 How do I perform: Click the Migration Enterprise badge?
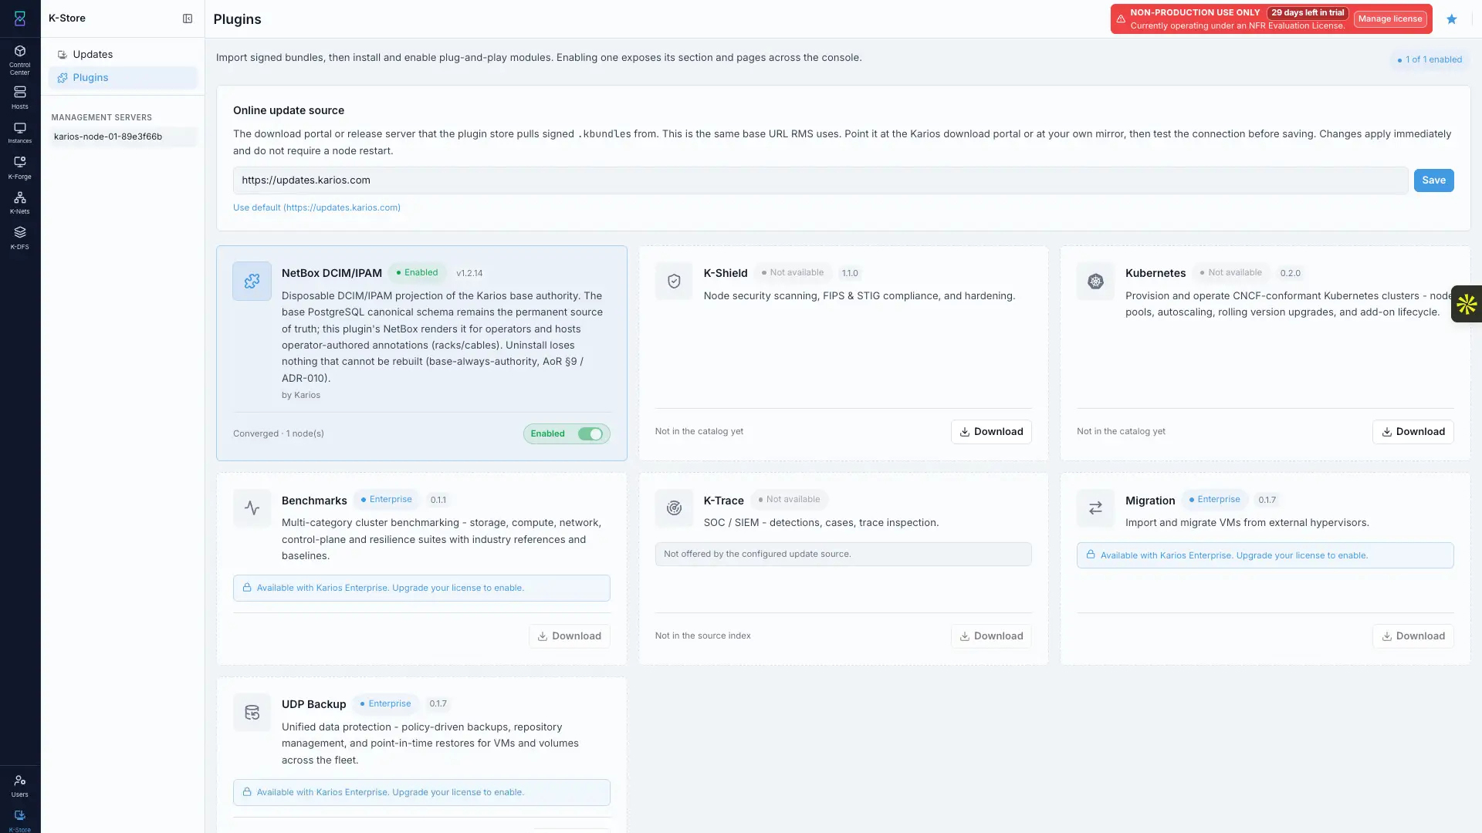1214,500
